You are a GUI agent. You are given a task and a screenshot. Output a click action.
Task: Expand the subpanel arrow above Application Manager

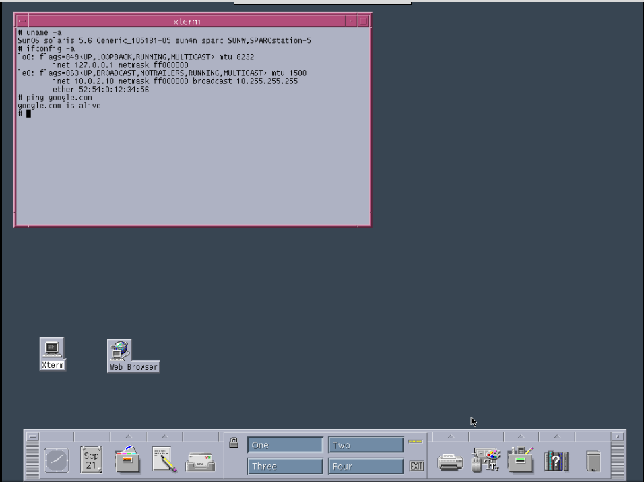[521, 436]
